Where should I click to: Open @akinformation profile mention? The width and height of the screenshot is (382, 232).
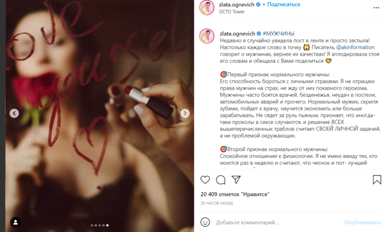tap(355, 47)
